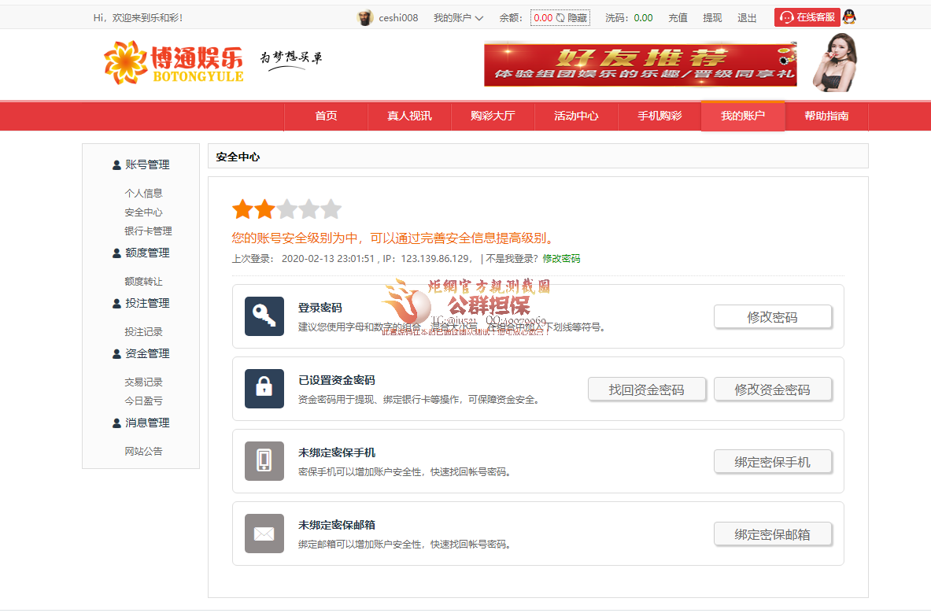The image size is (931, 613).
Task: Click the ceshi008 avatar picture
Action: click(364, 17)
